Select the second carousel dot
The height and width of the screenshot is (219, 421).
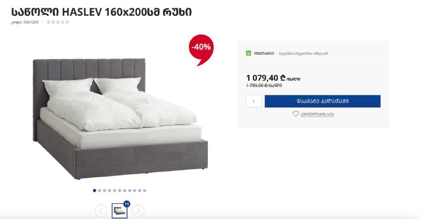99,191
